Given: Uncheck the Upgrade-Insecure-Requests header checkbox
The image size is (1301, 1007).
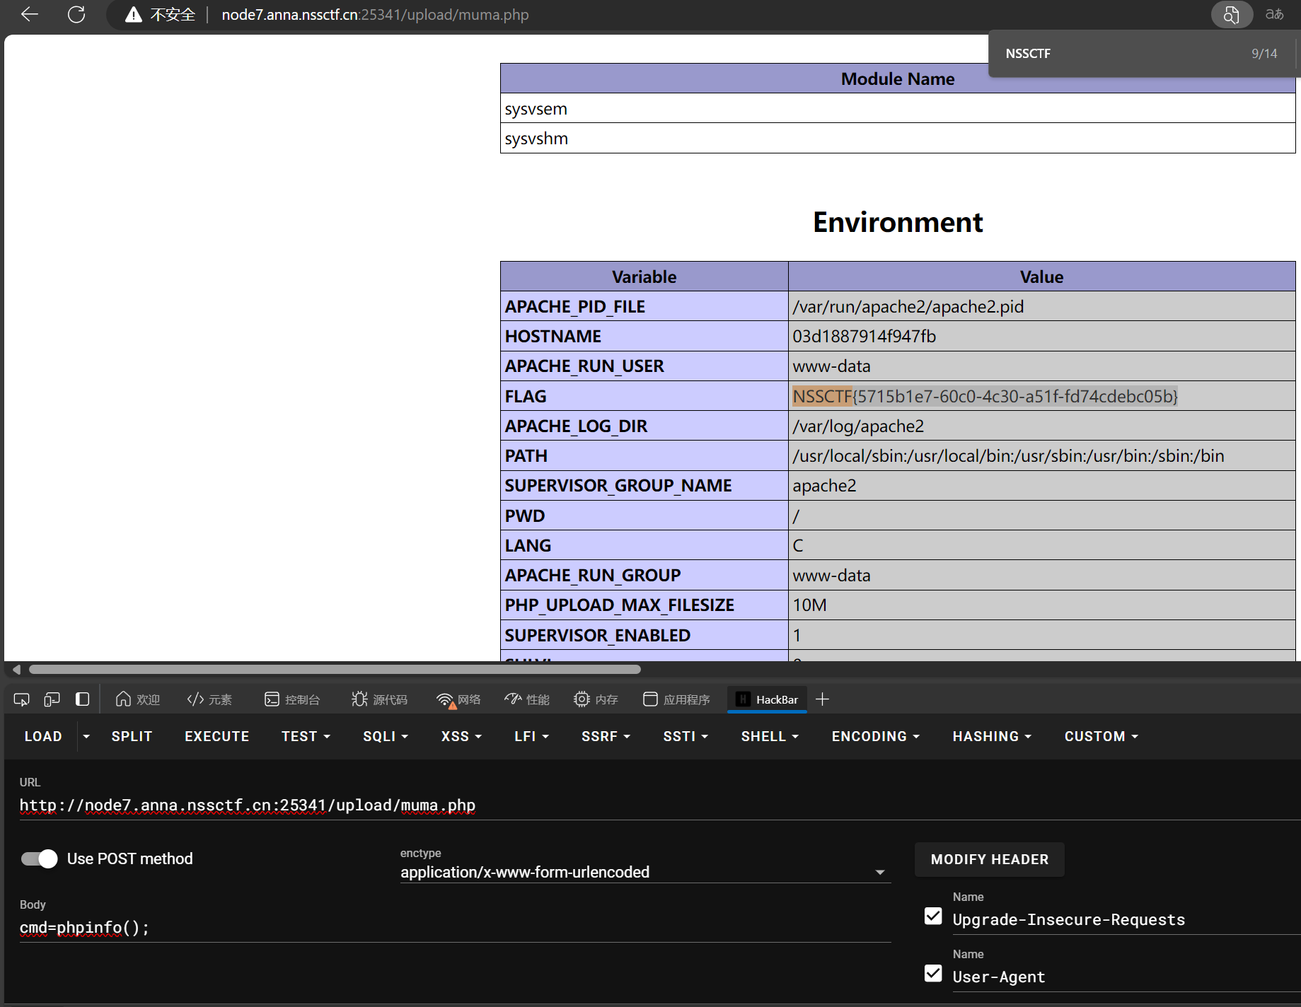Looking at the screenshot, I should (x=933, y=916).
